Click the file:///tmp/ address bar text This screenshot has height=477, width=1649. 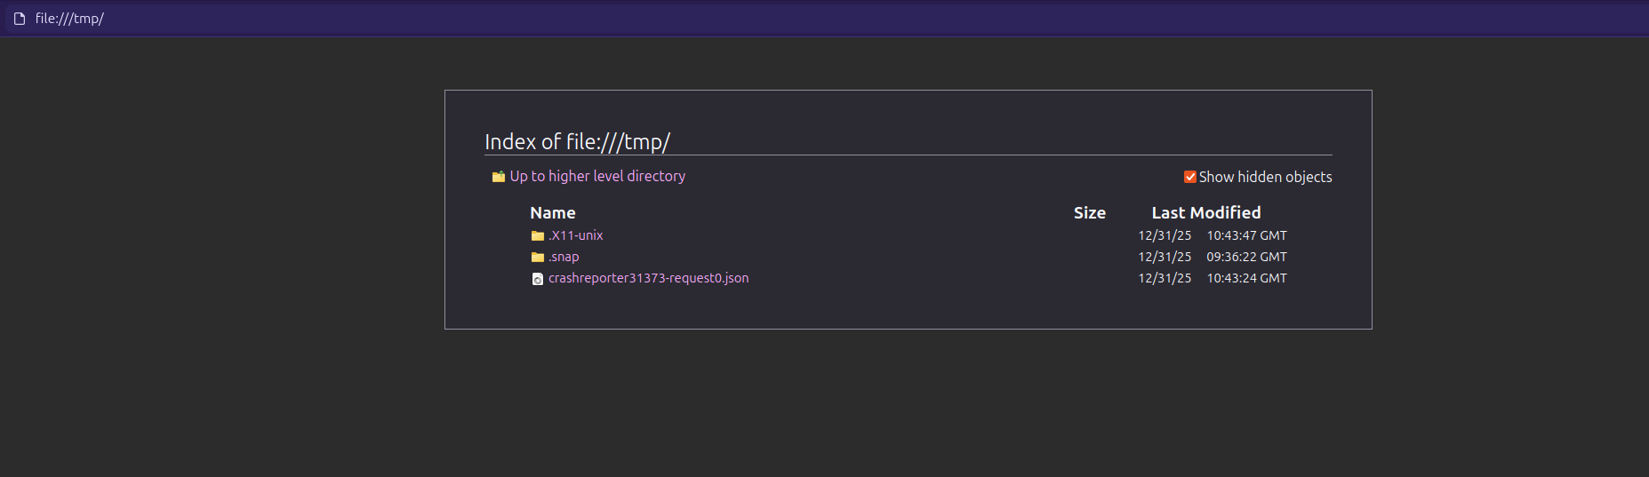click(69, 19)
